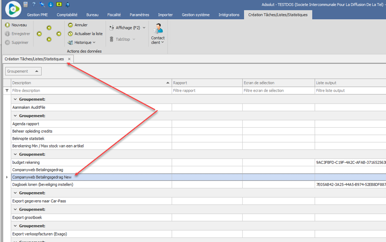This screenshot has width=386, height=242.
Task: Click the Ecran de sélection column header
Action: click(x=279, y=83)
